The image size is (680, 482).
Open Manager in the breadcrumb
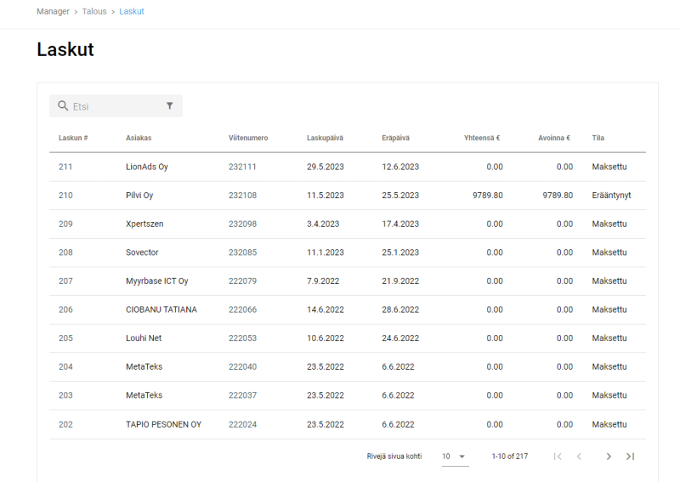point(53,11)
